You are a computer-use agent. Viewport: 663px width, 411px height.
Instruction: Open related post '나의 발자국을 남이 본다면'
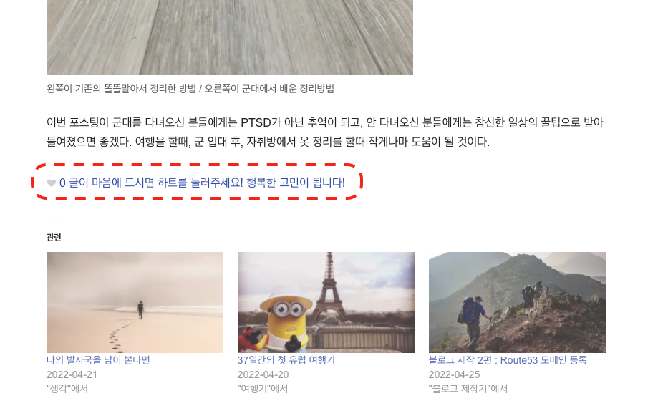pos(98,360)
